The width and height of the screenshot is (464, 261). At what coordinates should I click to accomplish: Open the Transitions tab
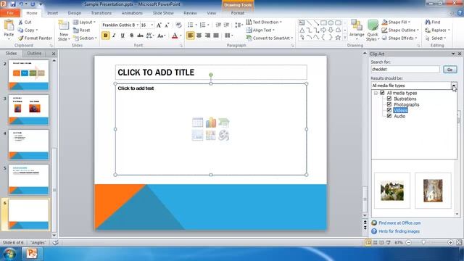(101, 13)
